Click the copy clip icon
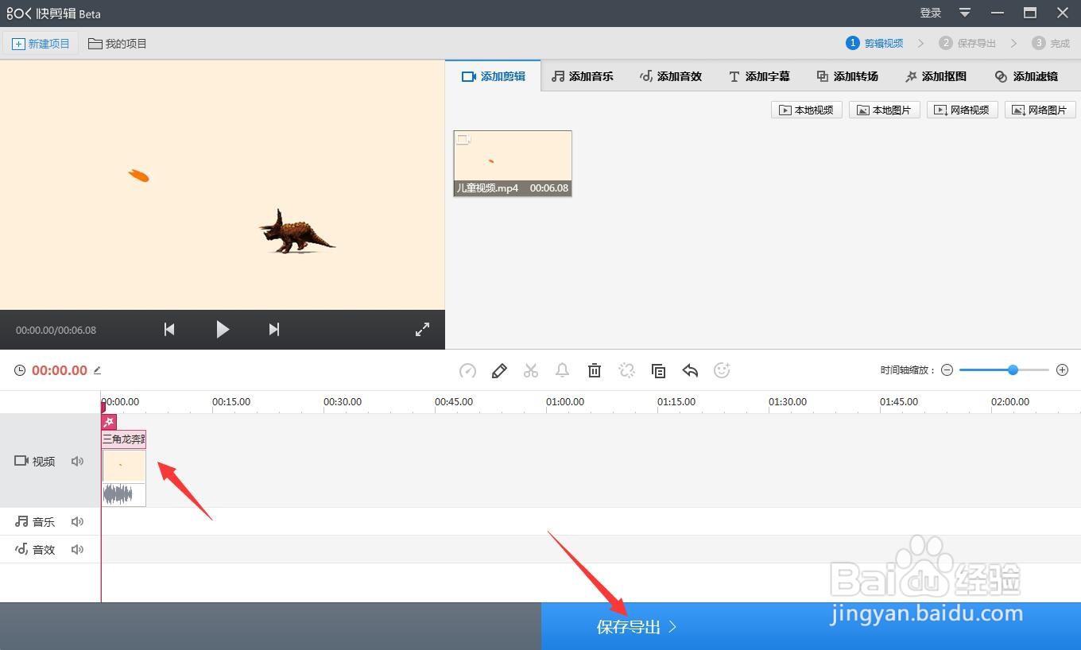The height and width of the screenshot is (650, 1081). (658, 370)
